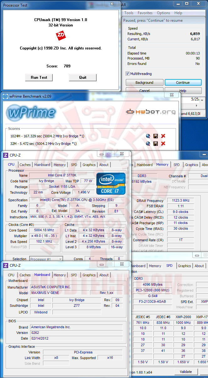Switch to Caches tab in the Core i7 CPU-Z window

tap(25, 165)
